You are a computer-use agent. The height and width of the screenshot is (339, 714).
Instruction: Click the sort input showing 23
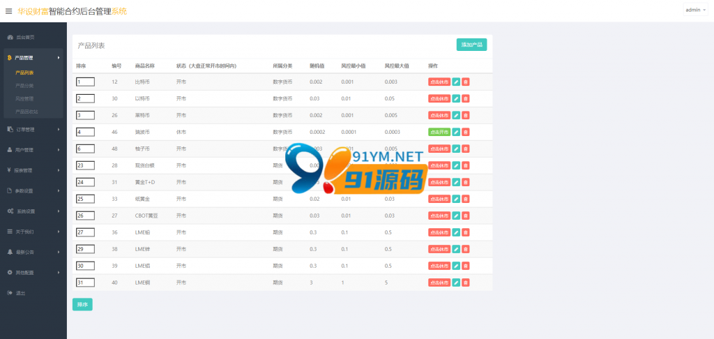(85, 165)
